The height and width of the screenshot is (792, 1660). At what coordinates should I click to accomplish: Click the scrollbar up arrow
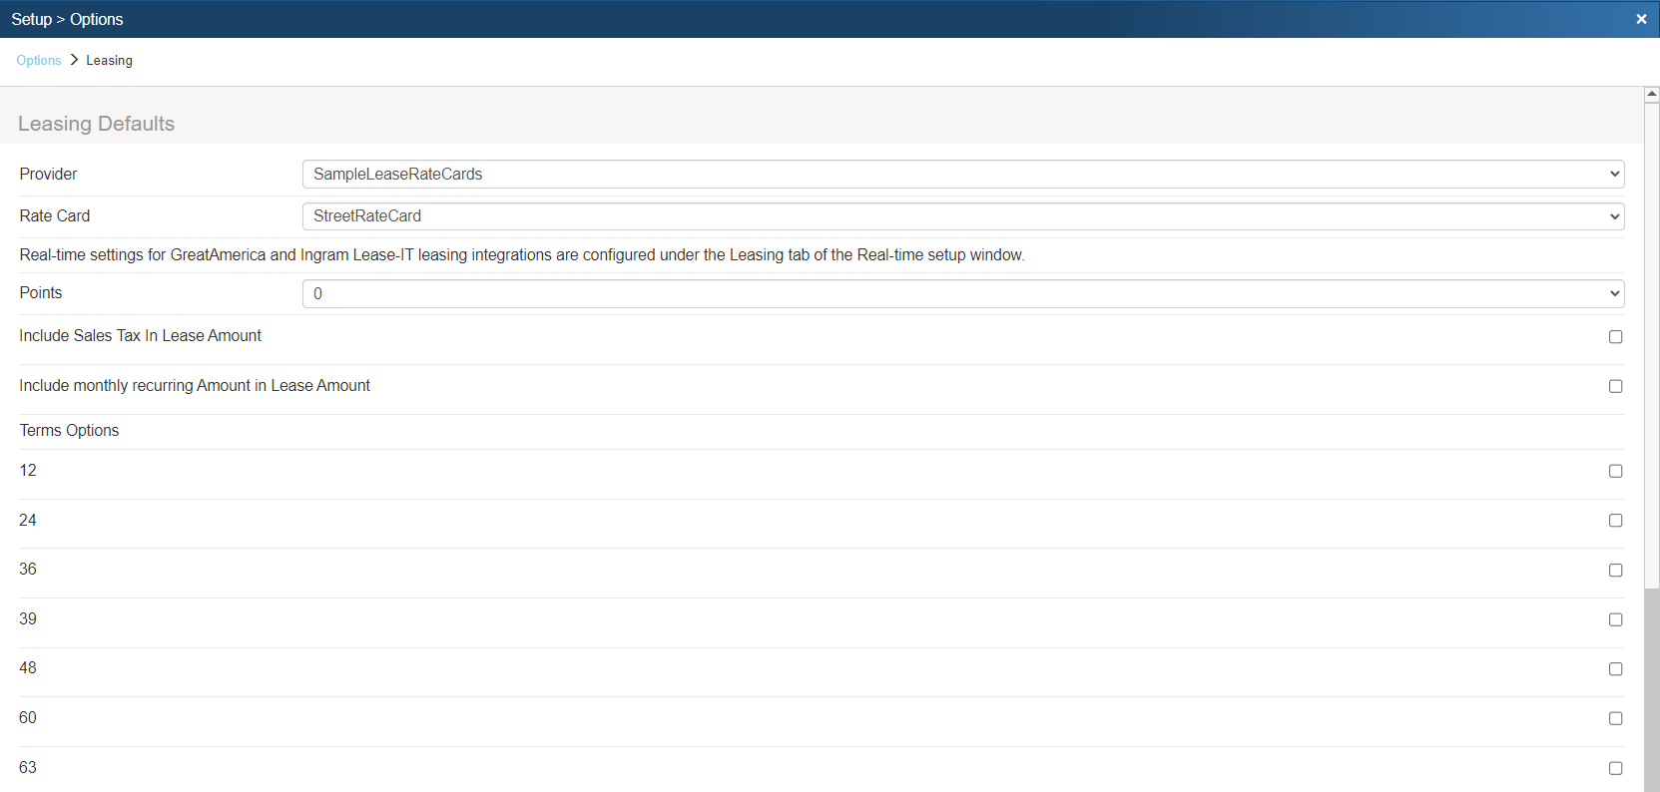point(1652,94)
